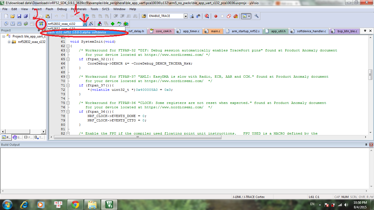Switch to the bsp_btn_ble.c tab
Viewport: 374px width, 210px height.
click(x=344, y=31)
